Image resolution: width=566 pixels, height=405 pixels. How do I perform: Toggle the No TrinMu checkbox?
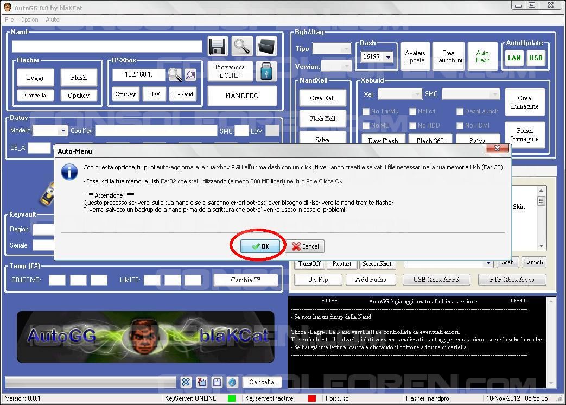[x=366, y=111]
